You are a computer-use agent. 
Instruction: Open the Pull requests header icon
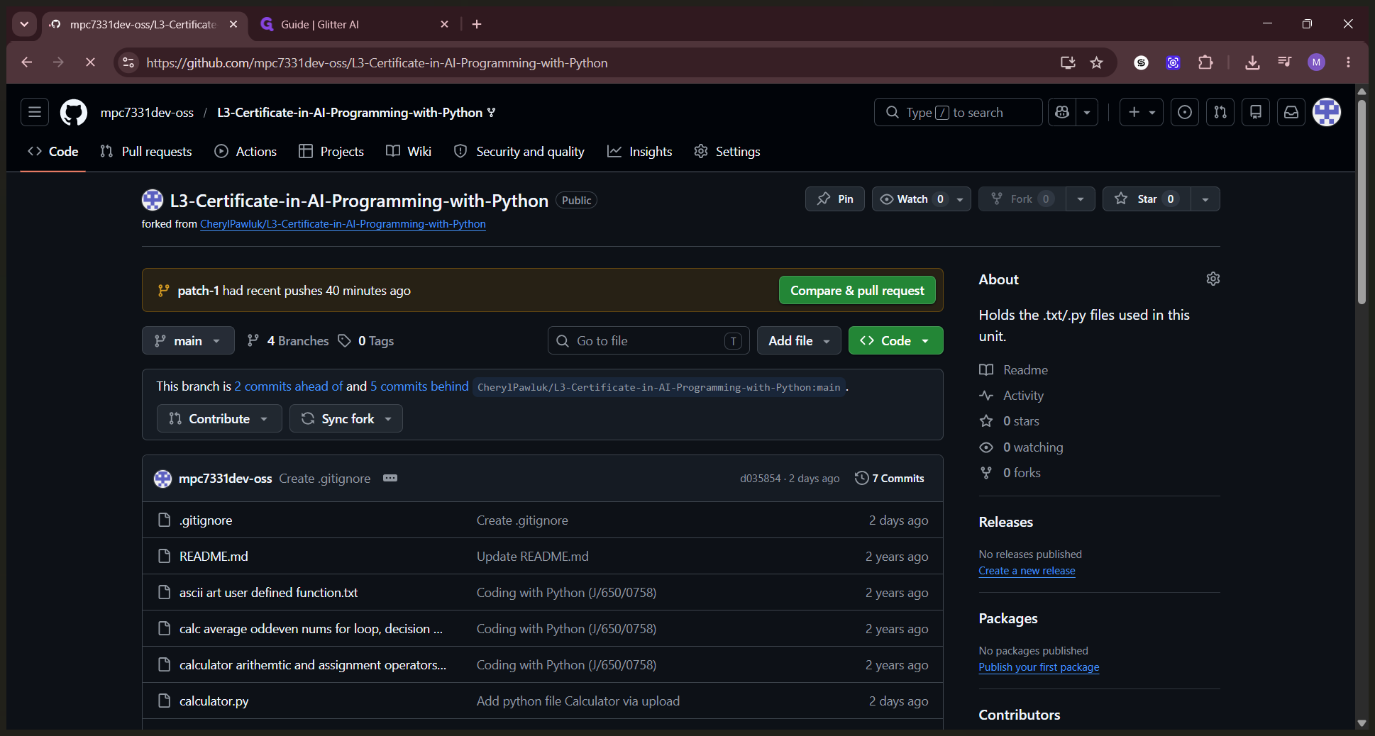[x=1220, y=112]
